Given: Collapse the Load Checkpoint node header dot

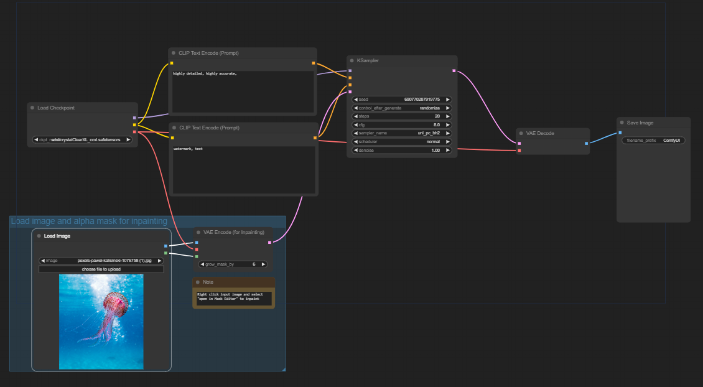Looking at the screenshot, I should (32, 107).
